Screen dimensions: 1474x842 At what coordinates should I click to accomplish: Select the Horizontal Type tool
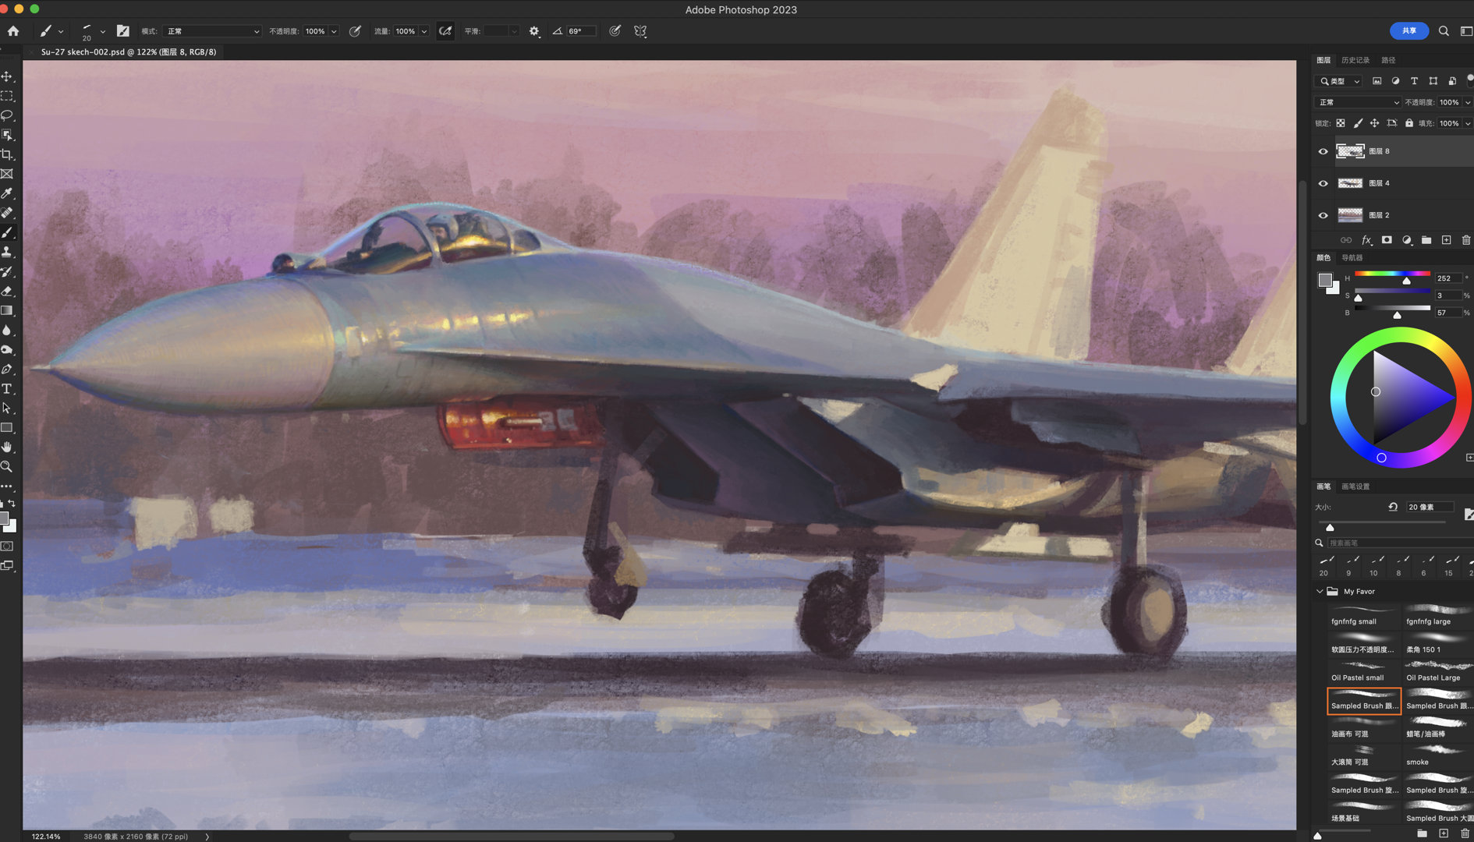pos(7,388)
